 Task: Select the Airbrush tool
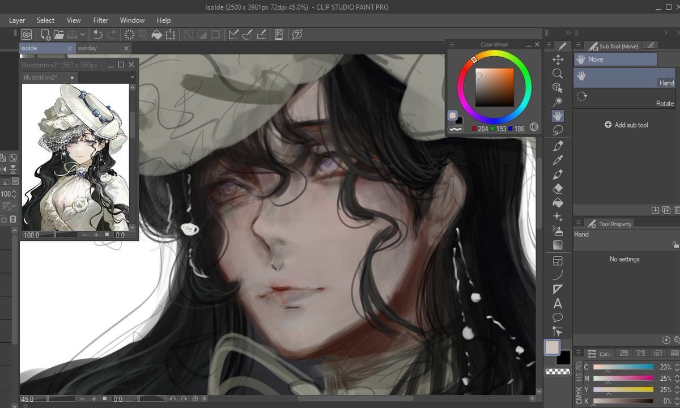click(558, 231)
